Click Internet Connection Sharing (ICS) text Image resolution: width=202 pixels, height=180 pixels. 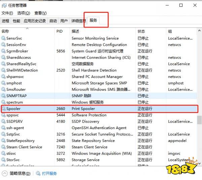[101, 58]
